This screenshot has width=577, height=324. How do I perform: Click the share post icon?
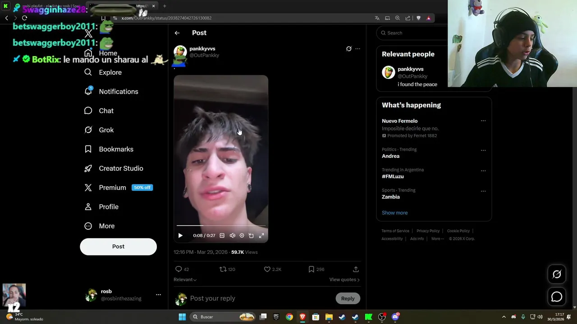pos(356,269)
